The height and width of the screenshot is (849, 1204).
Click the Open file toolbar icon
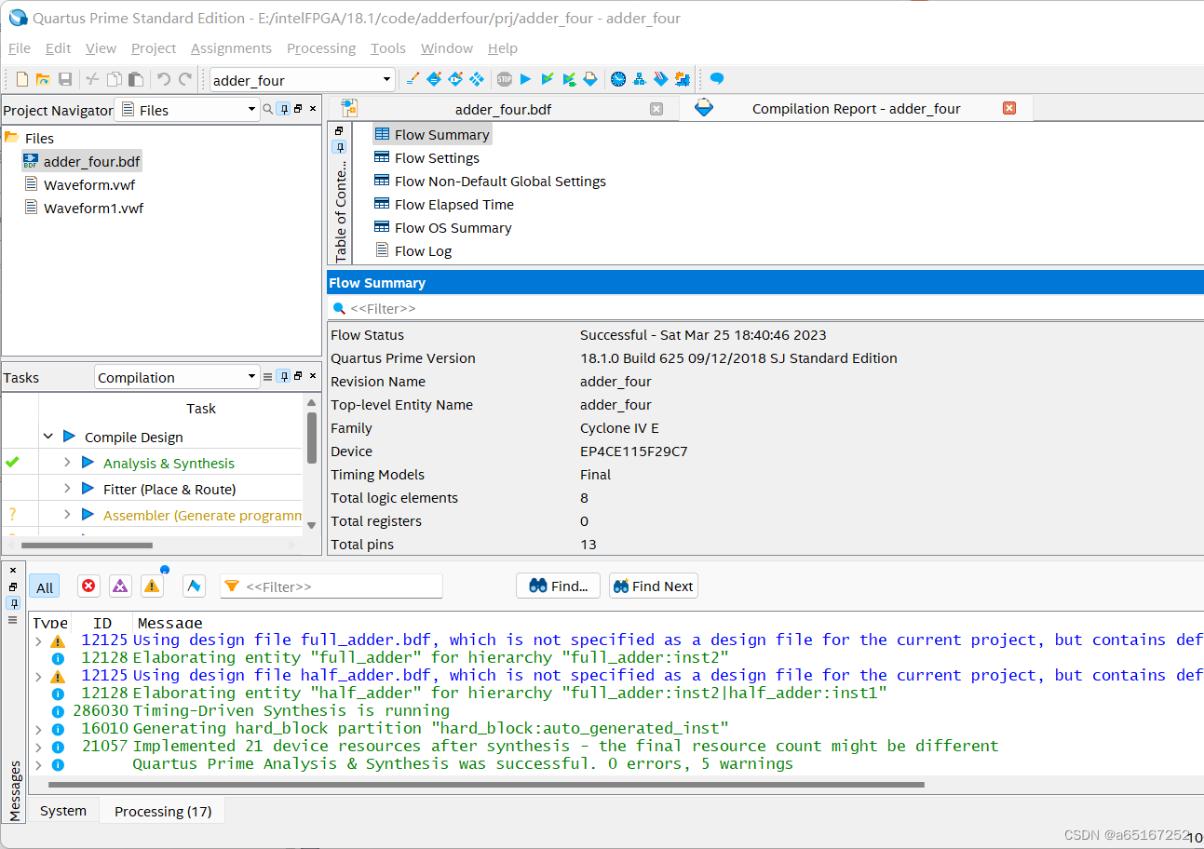tap(43, 80)
